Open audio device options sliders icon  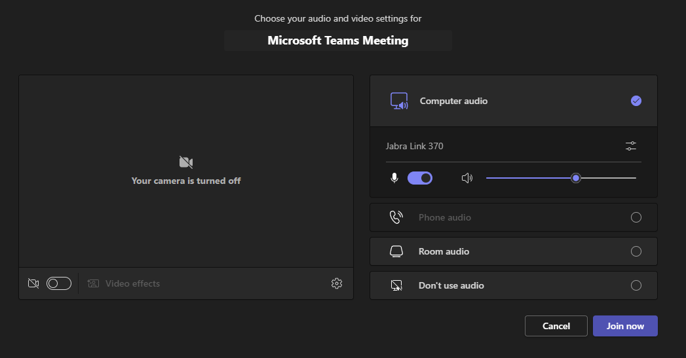pyautogui.click(x=631, y=146)
